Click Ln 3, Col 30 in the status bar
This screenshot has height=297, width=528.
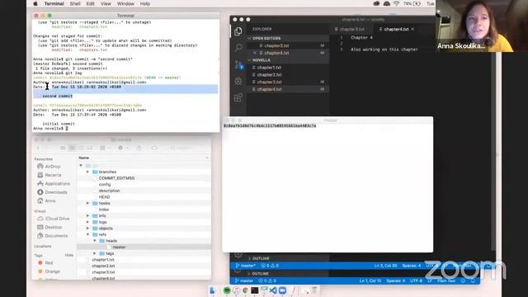[385, 266]
